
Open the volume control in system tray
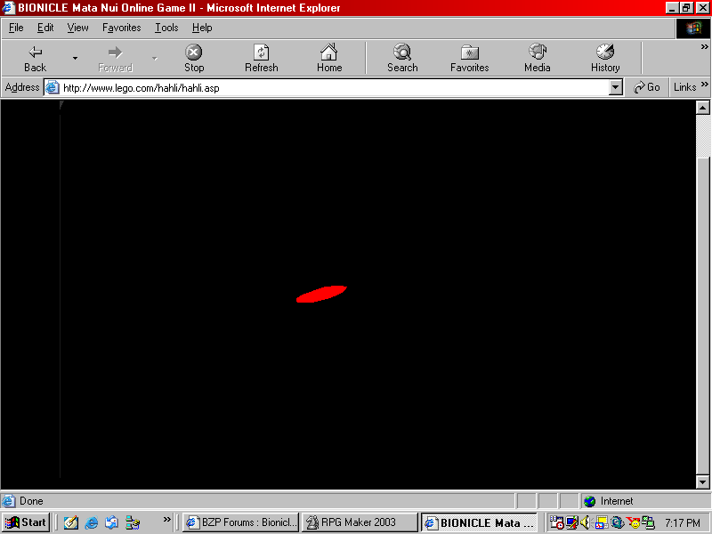(585, 522)
